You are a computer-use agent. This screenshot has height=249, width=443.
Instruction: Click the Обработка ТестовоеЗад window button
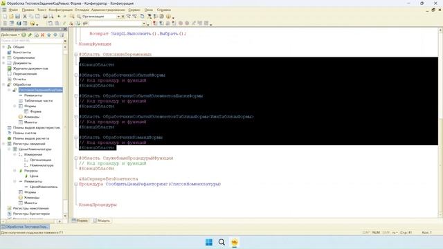click(25, 226)
